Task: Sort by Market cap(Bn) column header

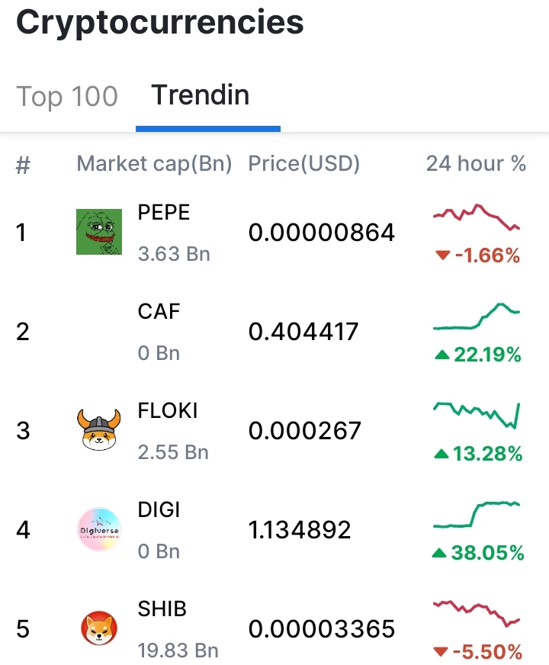Action: click(154, 163)
